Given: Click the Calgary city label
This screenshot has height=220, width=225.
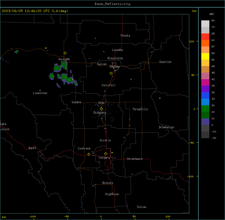Looking at the screenshot, I should 104,158.
